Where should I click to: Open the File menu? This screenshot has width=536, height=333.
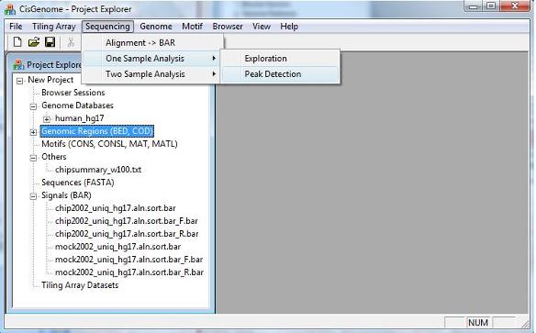pyautogui.click(x=16, y=27)
